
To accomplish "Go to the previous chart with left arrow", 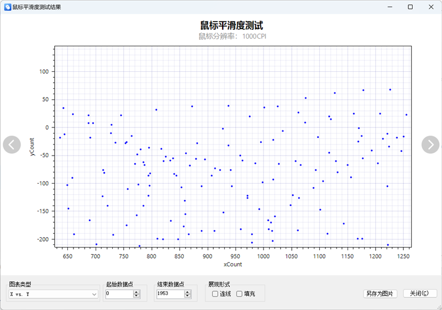I will pos(12,145).
